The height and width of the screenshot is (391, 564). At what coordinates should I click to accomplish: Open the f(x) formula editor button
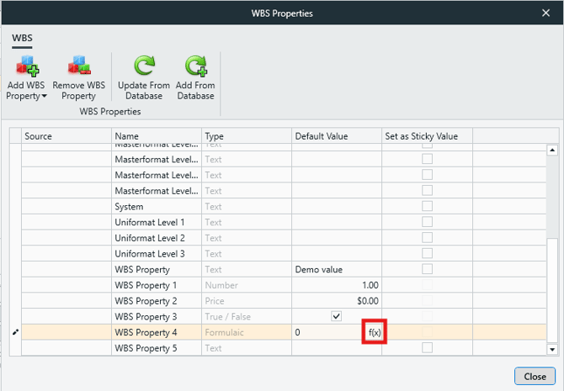375,332
